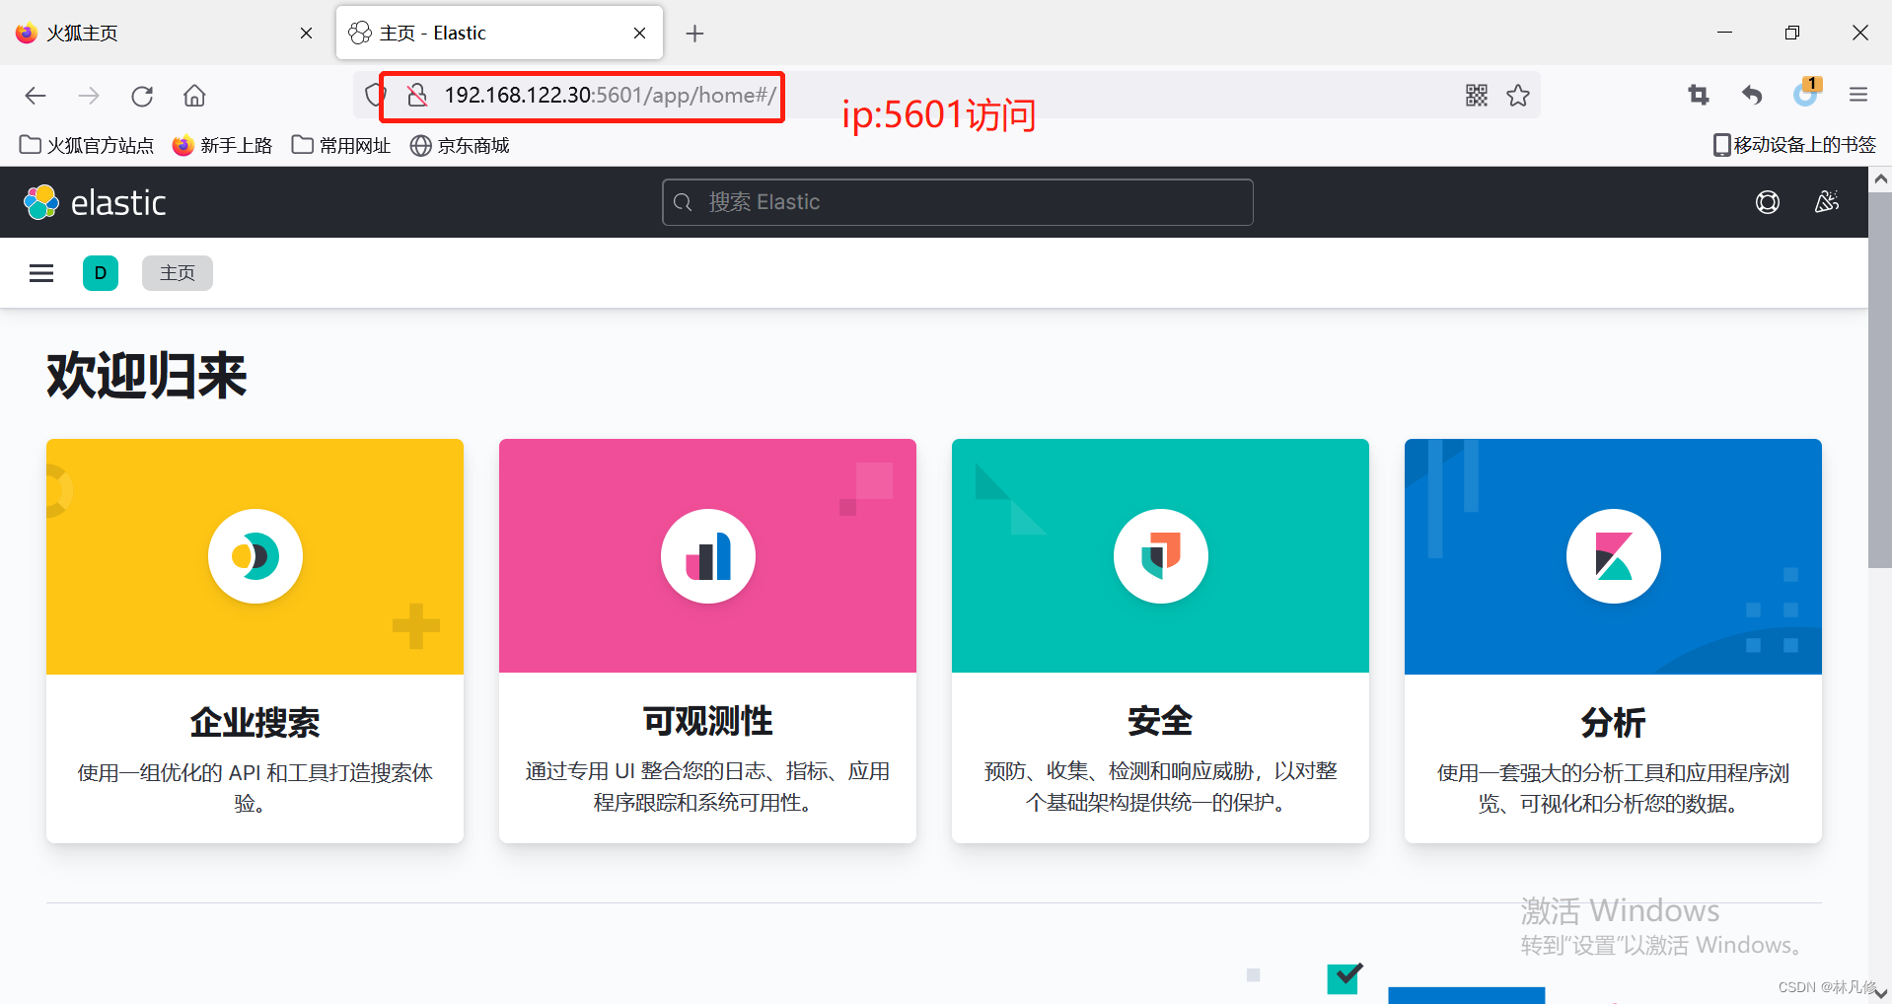Minimize the Firefox window
Image resolution: width=1892 pixels, height=1004 pixels.
point(1724,33)
